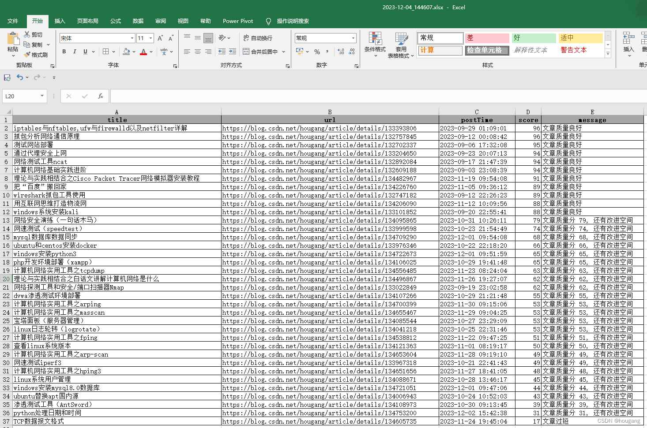Decrease decimal places

[351, 52]
